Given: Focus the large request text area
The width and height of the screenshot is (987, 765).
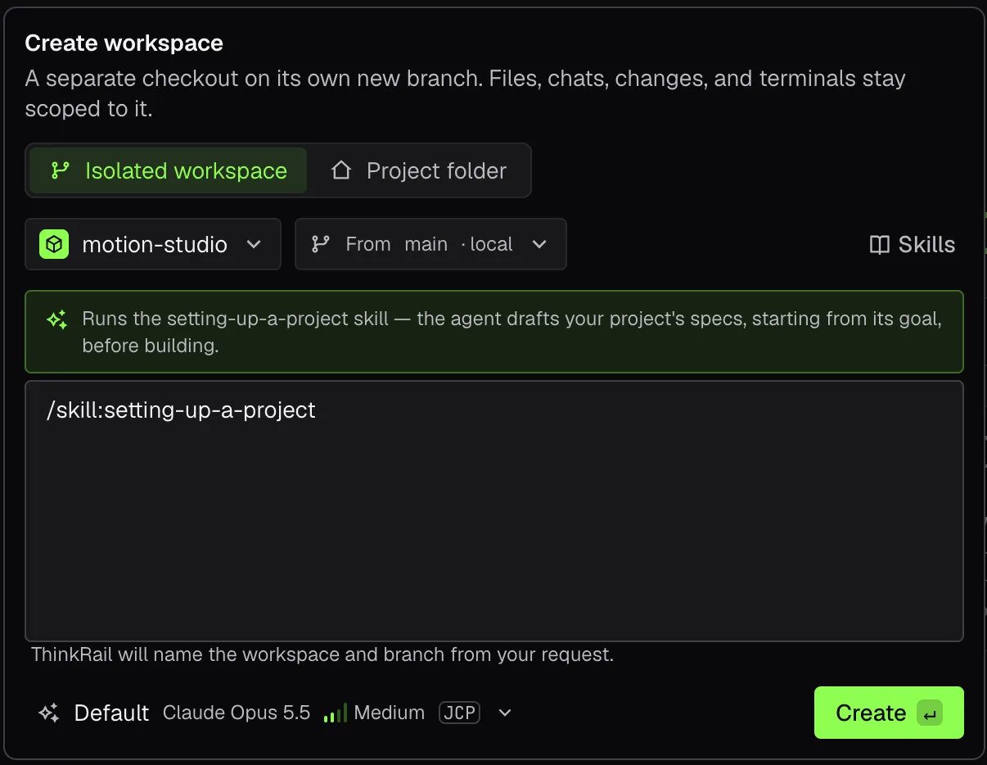Looking at the screenshot, I should tap(494, 511).
